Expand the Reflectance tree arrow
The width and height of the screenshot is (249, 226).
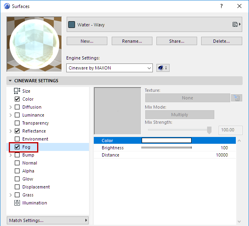11,131
